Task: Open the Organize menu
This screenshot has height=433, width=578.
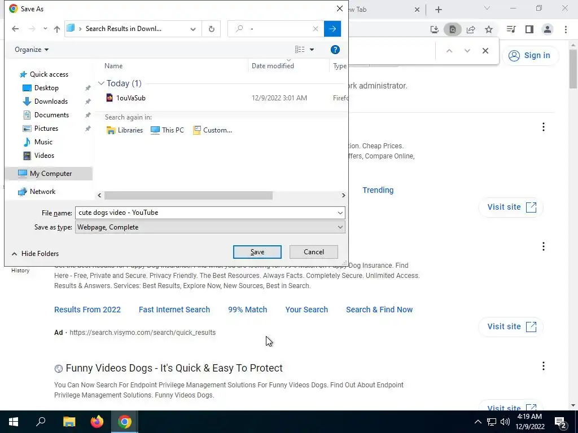Action: pyautogui.click(x=32, y=50)
